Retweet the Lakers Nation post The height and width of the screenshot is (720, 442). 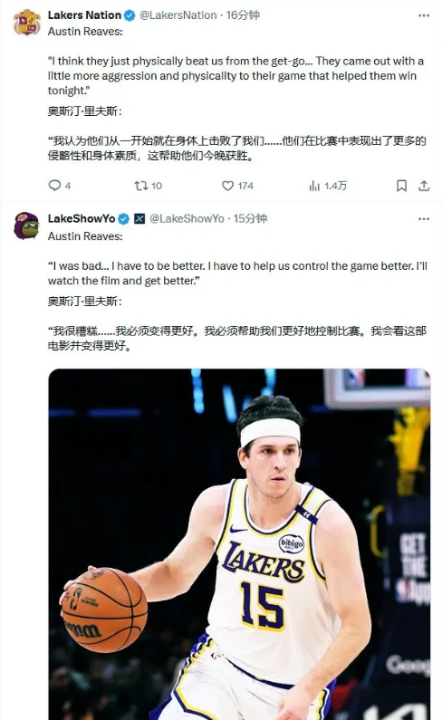140,186
